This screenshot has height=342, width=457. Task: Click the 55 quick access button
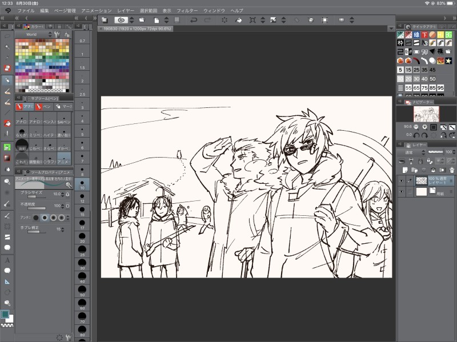tap(408, 88)
